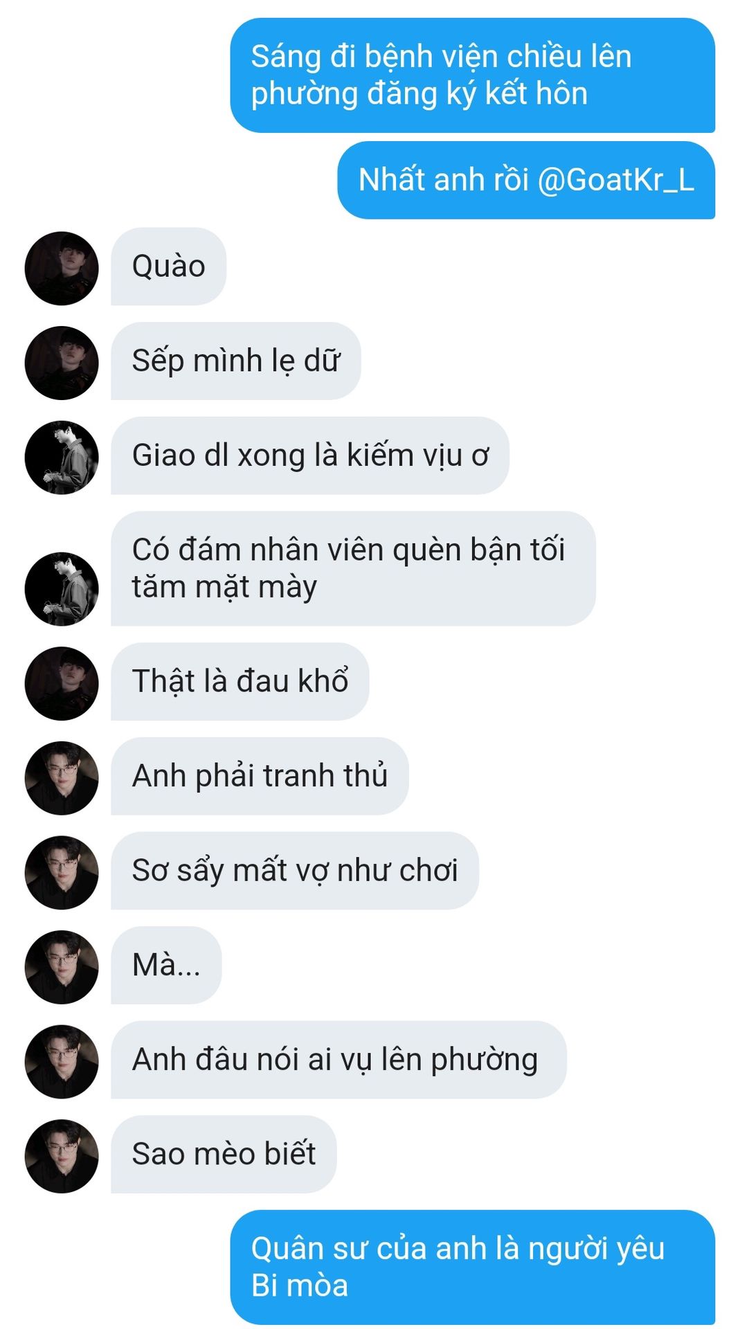Tap the "Sếp mình lẹ dữ" bubble
Image resolution: width=740 pixels, height=1329 pixels.
(236, 361)
